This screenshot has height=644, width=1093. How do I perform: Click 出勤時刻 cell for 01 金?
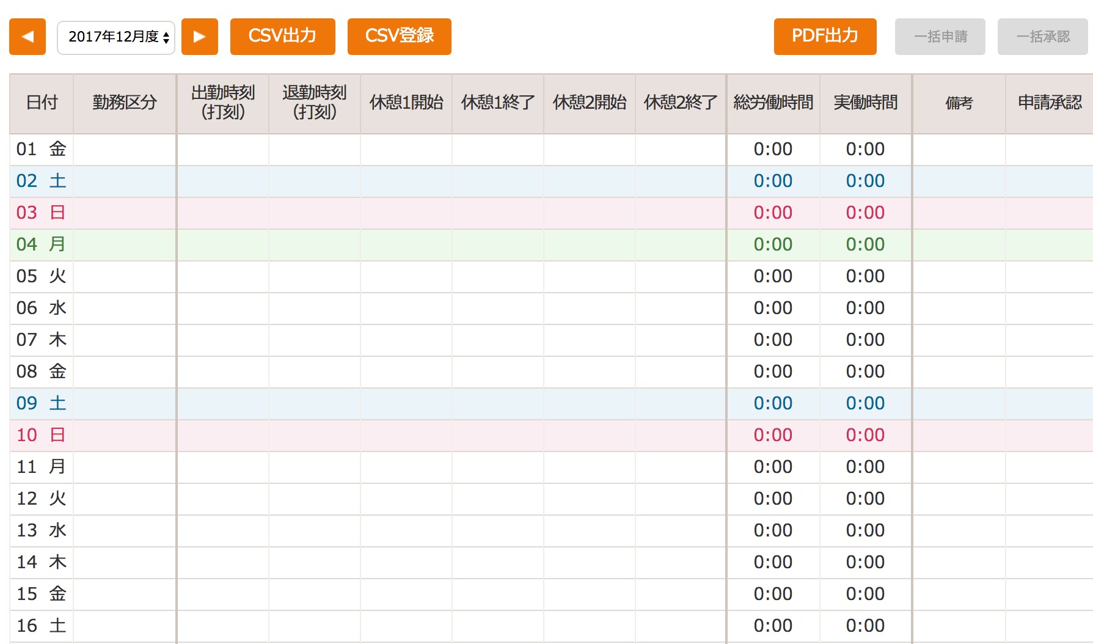pyautogui.click(x=223, y=150)
